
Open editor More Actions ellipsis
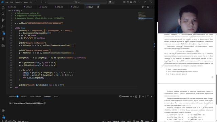coord(152,7)
